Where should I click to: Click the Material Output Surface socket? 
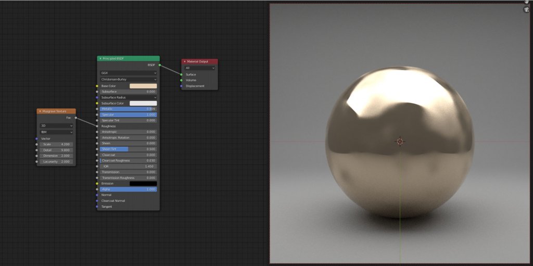pos(182,74)
